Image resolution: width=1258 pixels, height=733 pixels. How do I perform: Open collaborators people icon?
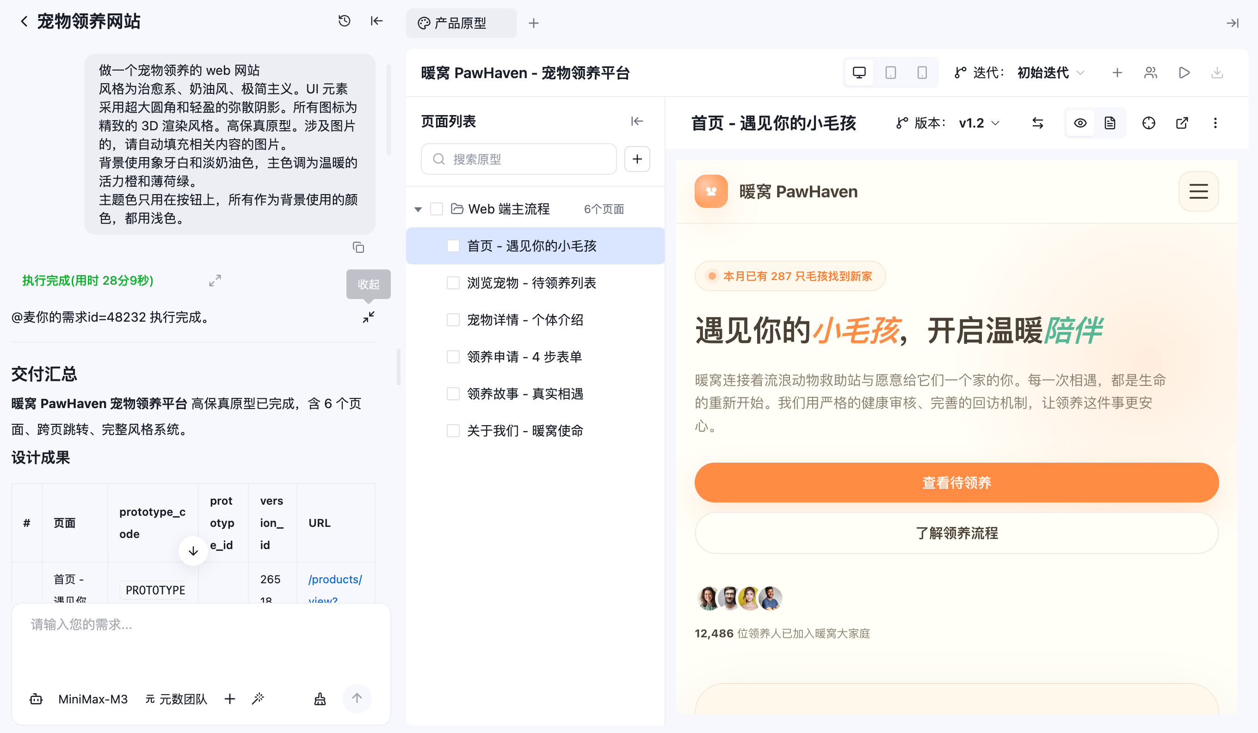pos(1151,73)
